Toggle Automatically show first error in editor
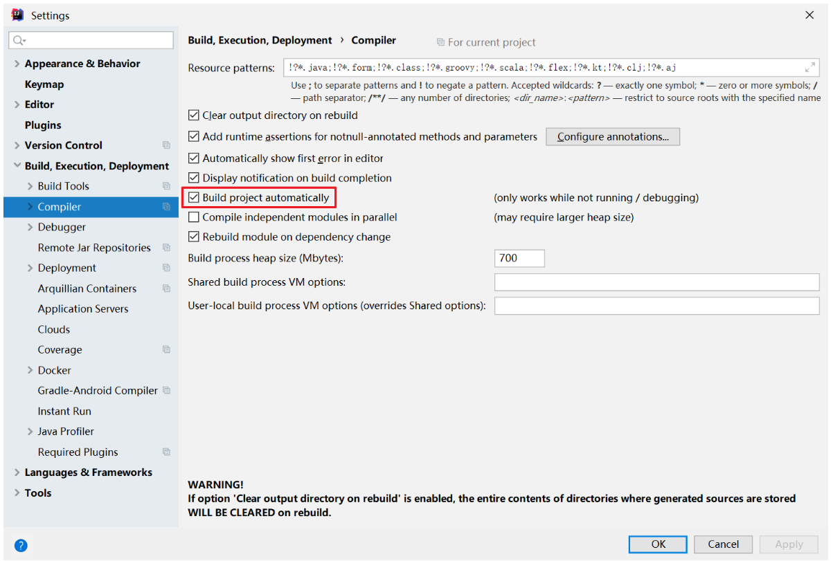Image resolution: width=833 pixels, height=561 pixels. [194, 158]
